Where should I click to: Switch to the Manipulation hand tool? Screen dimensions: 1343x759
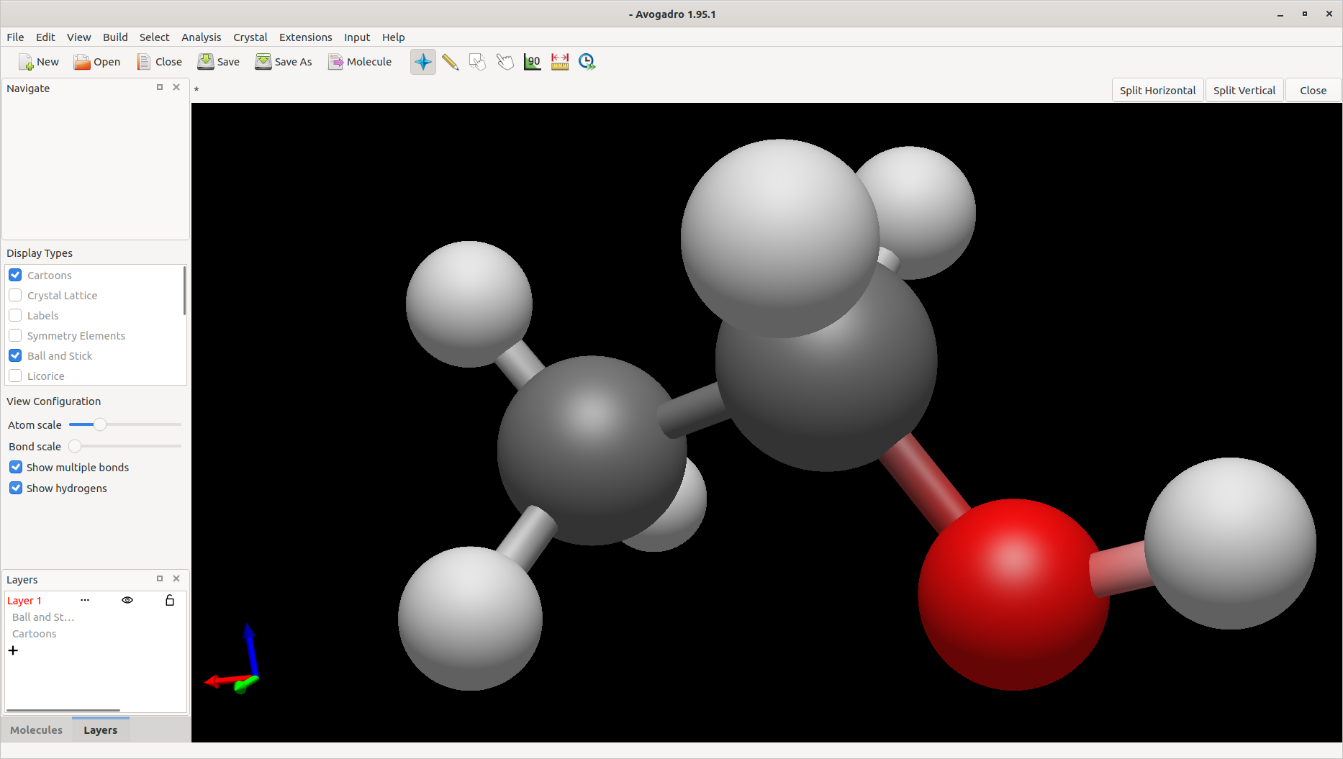click(x=505, y=62)
